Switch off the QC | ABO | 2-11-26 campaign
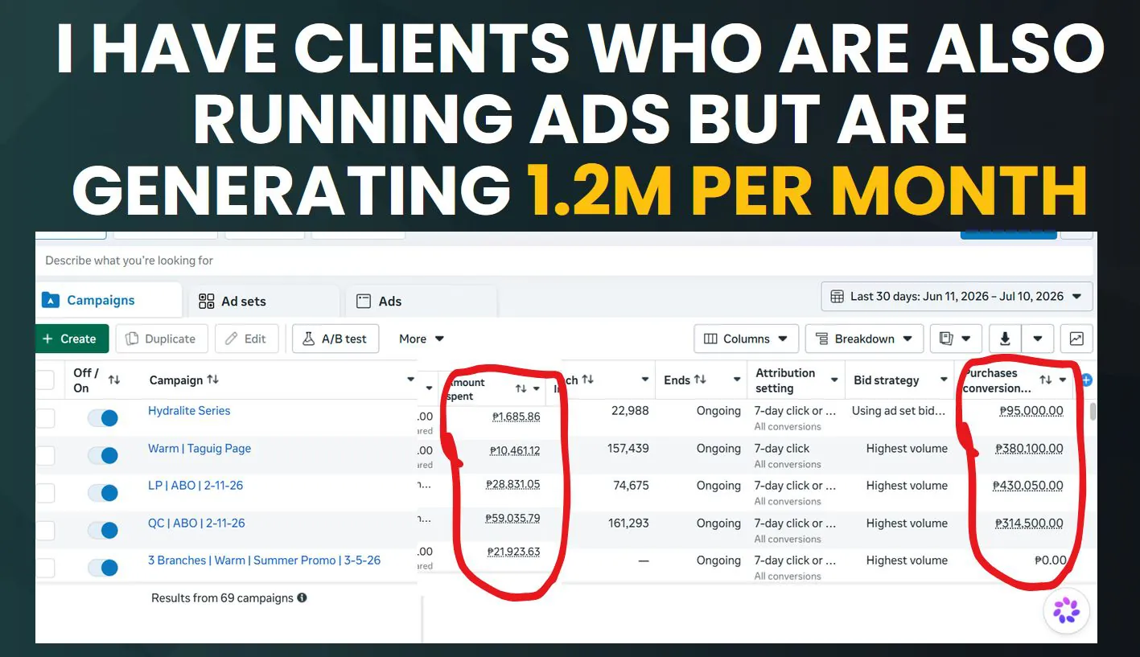The image size is (1140, 657). (103, 531)
